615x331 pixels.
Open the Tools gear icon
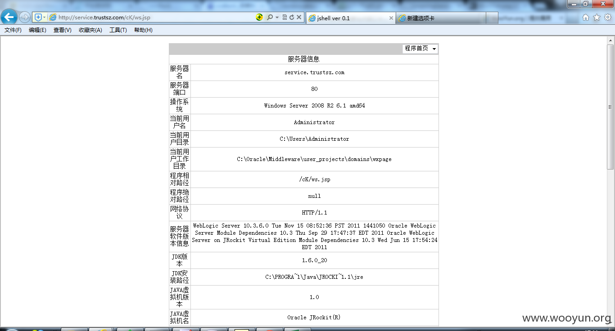[608, 18]
